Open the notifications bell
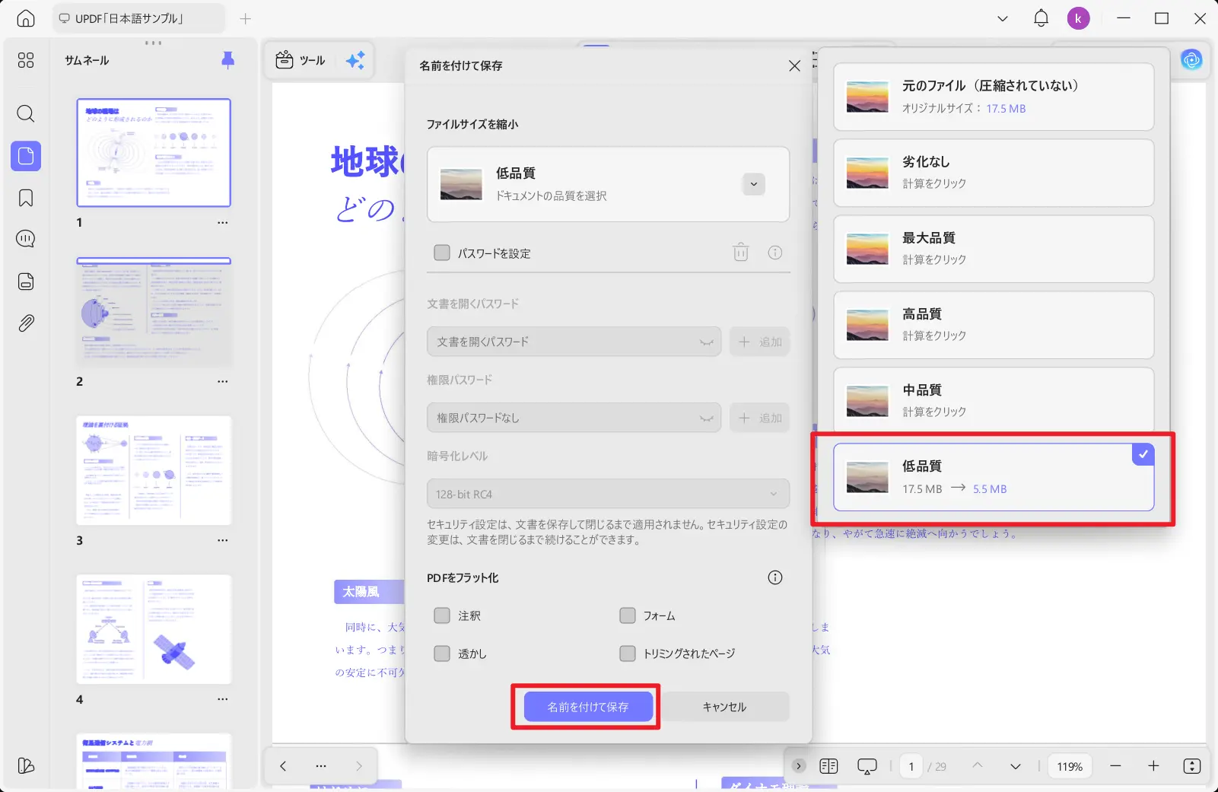The height and width of the screenshot is (792, 1218). 1041,18
